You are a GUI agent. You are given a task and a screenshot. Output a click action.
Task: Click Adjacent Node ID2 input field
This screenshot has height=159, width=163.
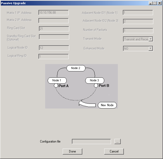[x=138, y=21]
